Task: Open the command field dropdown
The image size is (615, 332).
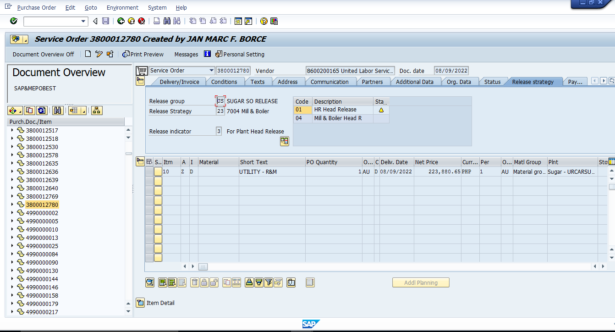Action: 83,21
